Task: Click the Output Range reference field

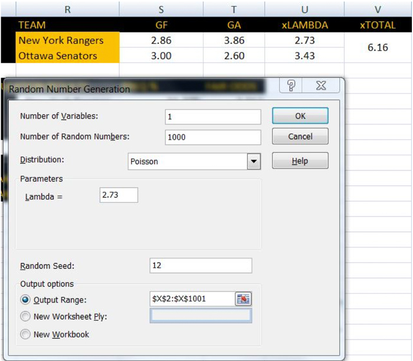Action: [x=192, y=299]
